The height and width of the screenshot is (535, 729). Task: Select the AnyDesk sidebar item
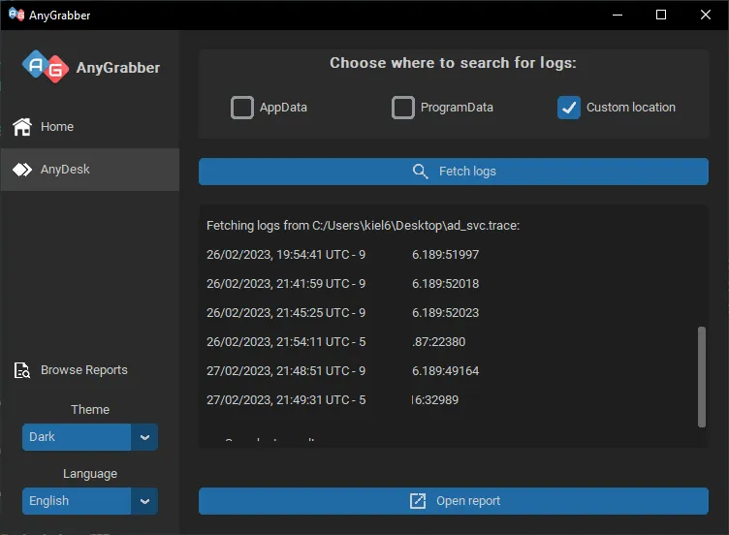(x=90, y=170)
